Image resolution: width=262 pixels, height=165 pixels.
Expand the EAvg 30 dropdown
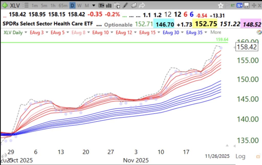click(171, 33)
